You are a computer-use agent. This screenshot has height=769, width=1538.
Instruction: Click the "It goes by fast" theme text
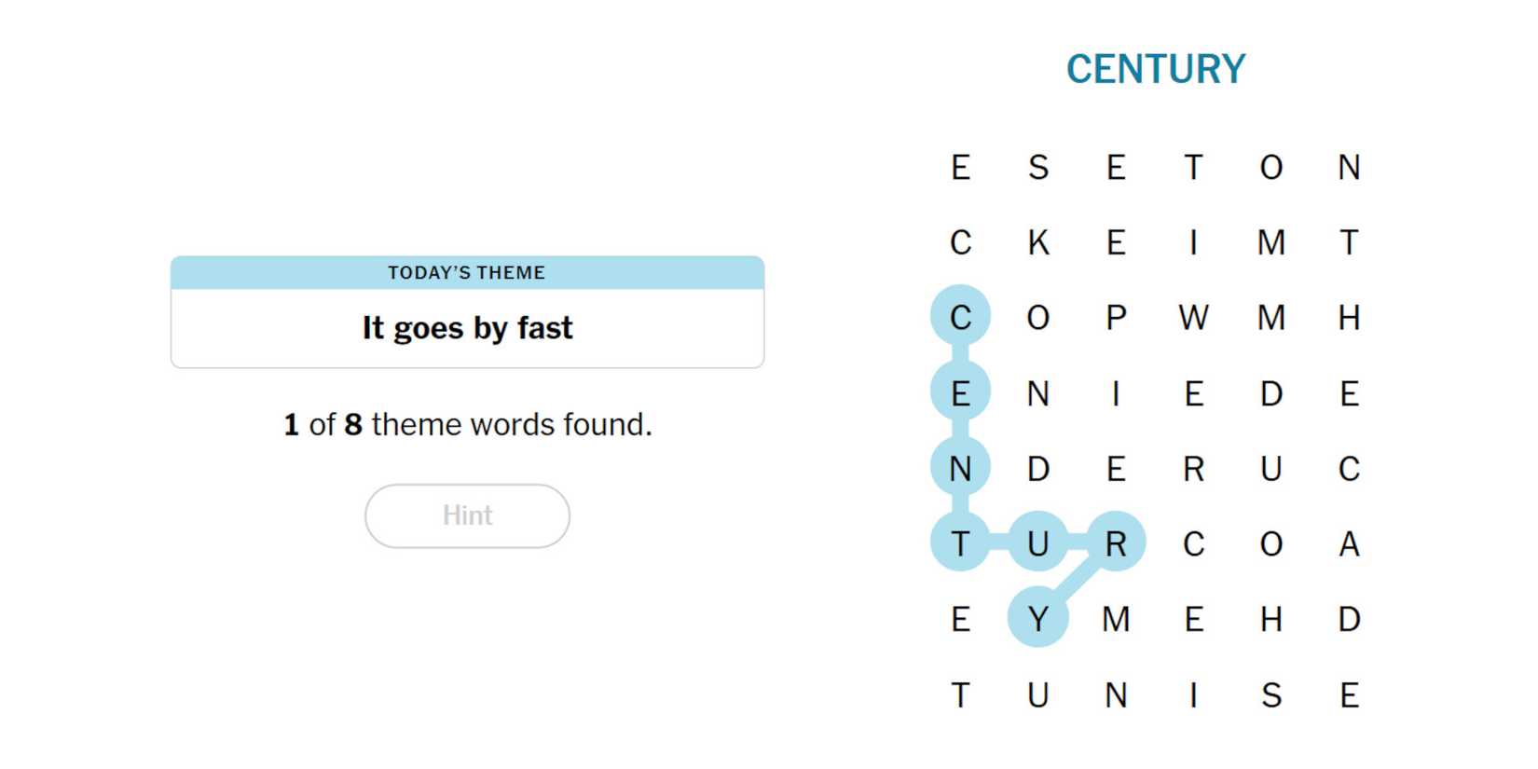coord(467,328)
